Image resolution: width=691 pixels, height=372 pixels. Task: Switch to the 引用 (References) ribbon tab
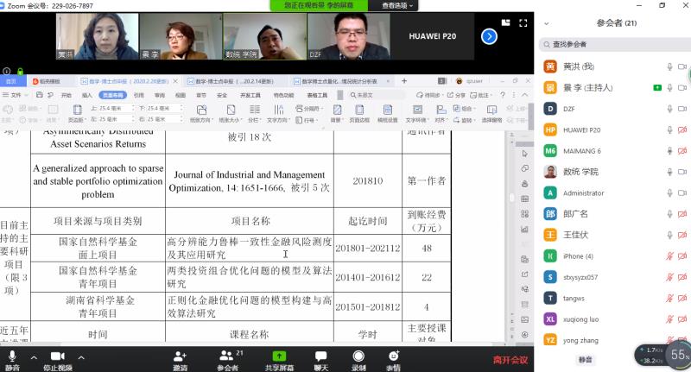tap(138, 95)
